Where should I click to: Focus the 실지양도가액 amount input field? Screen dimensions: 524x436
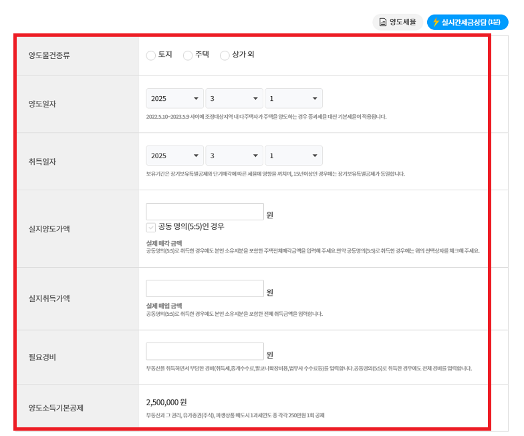205,212
